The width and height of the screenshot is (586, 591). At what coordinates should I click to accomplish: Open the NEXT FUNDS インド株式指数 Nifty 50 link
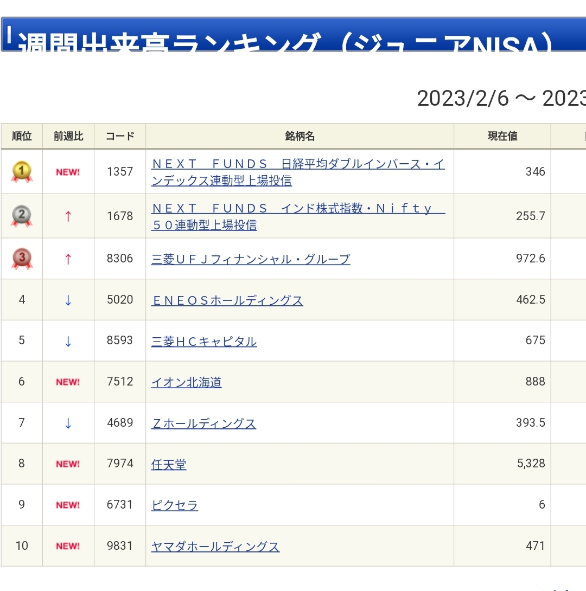pos(298,216)
